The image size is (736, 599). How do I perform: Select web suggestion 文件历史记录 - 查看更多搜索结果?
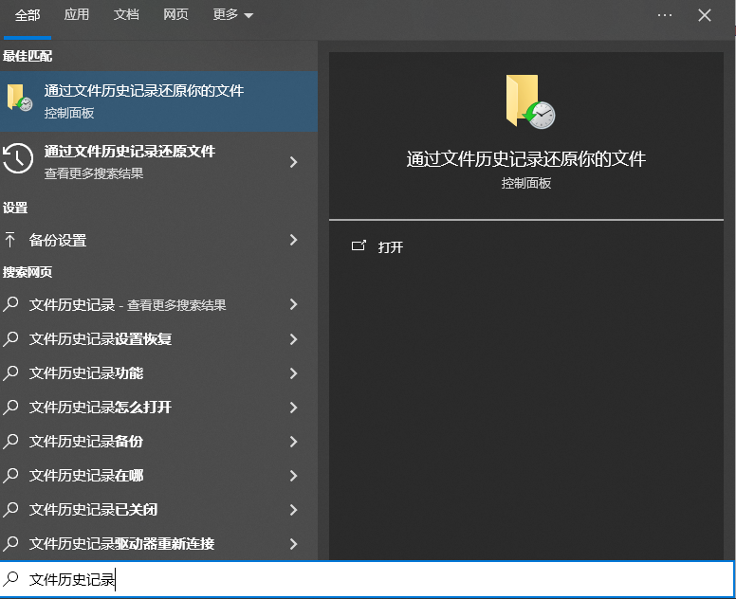coord(158,305)
